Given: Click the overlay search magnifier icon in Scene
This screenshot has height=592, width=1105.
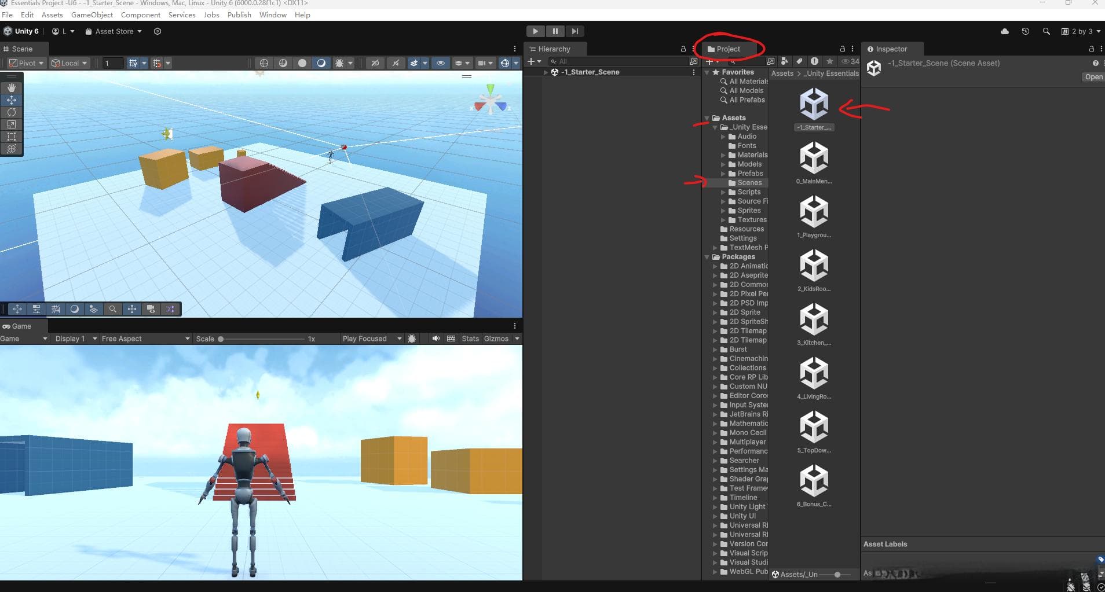Looking at the screenshot, I should coord(112,309).
